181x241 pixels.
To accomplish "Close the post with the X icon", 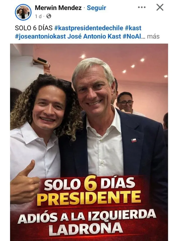I will [x=160, y=7].
